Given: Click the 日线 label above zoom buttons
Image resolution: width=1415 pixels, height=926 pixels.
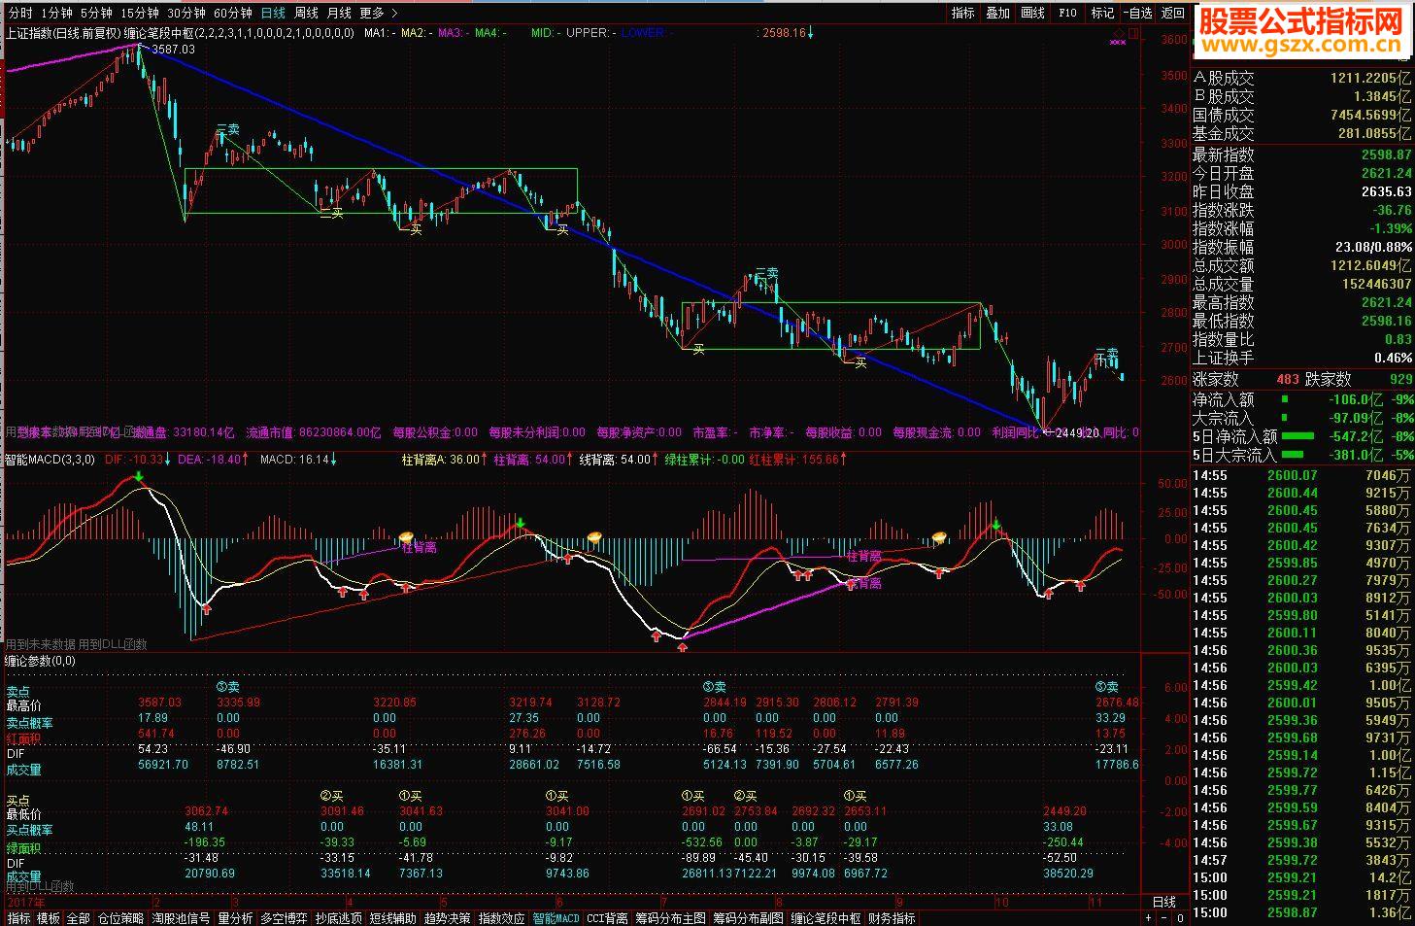Looking at the screenshot, I should (x=1164, y=903).
